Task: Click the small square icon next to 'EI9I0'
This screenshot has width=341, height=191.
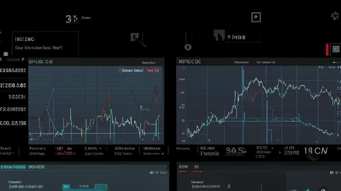Action: pos(196,167)
